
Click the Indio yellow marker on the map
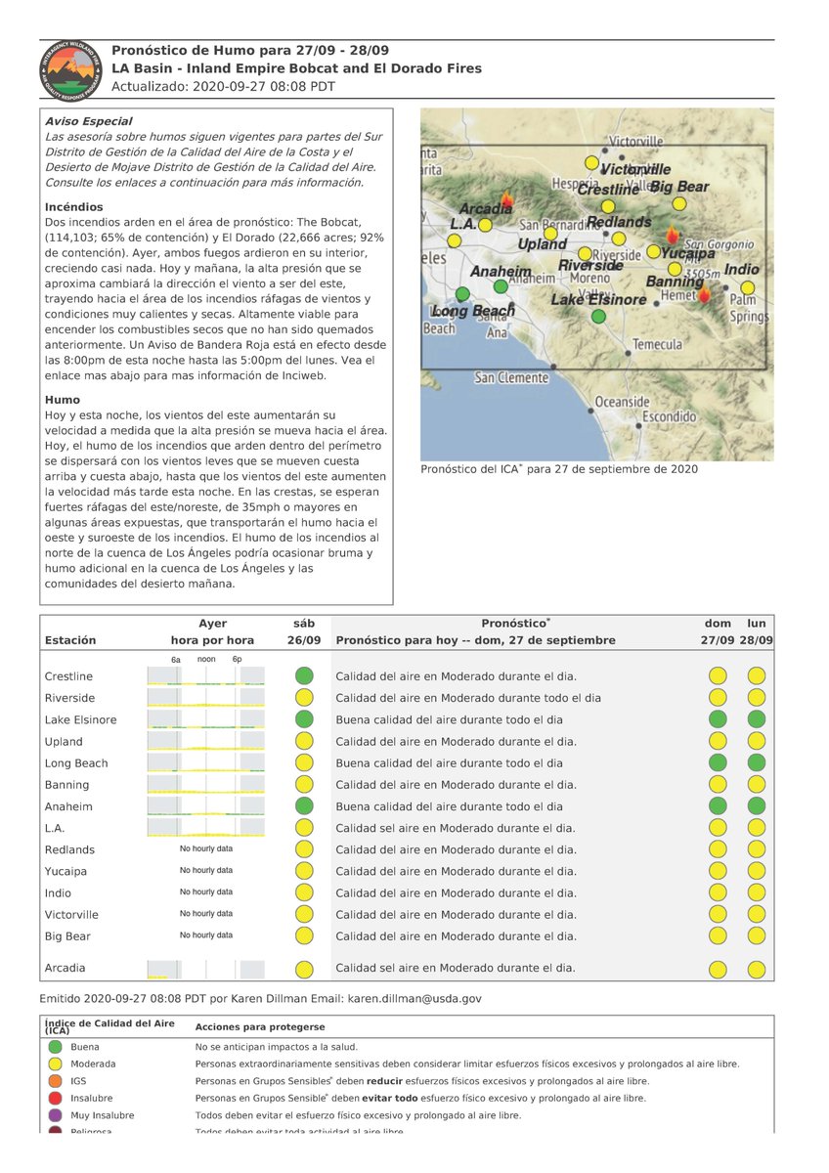point(747,287)
